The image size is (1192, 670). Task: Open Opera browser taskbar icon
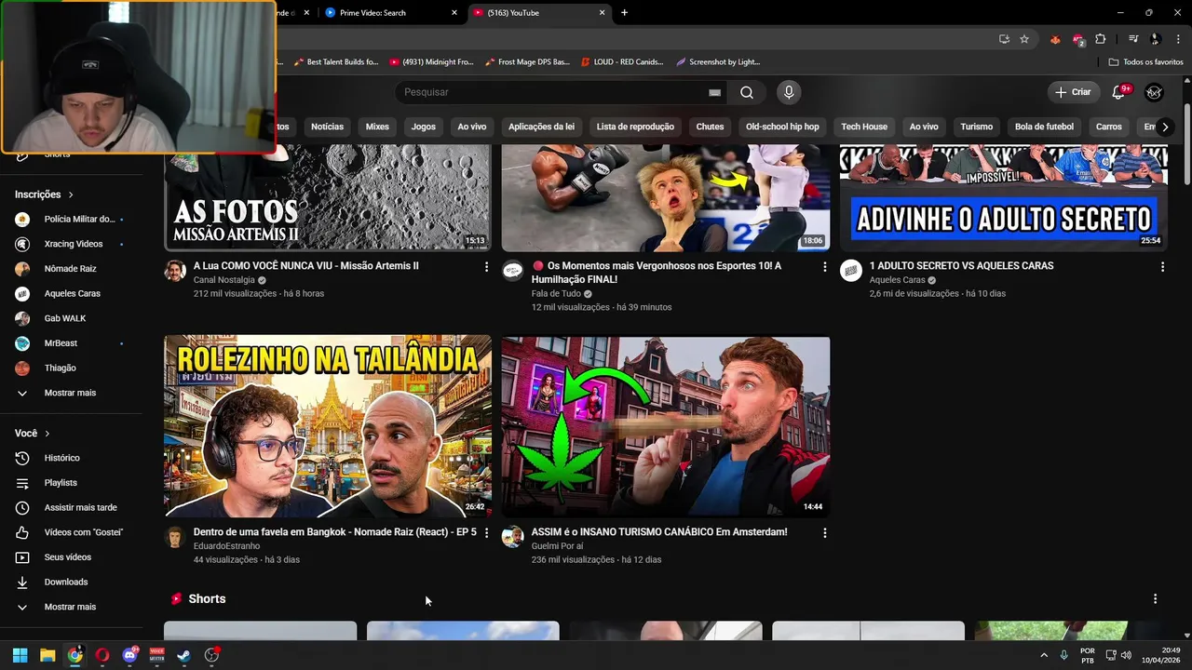click(x=102, y=655)
